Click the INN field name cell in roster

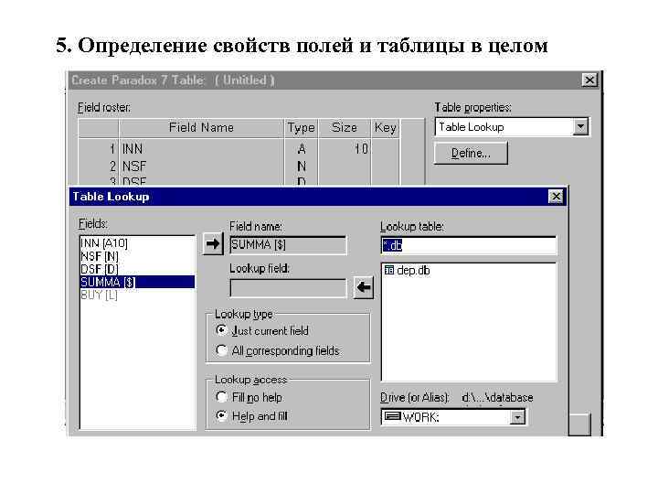[x=202, y=149]
